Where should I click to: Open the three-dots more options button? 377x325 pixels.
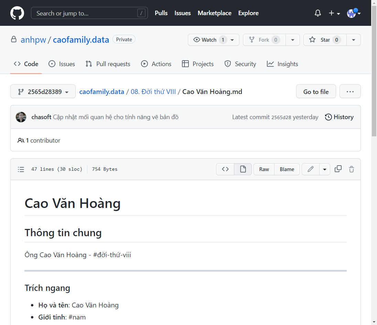(350, 92)
